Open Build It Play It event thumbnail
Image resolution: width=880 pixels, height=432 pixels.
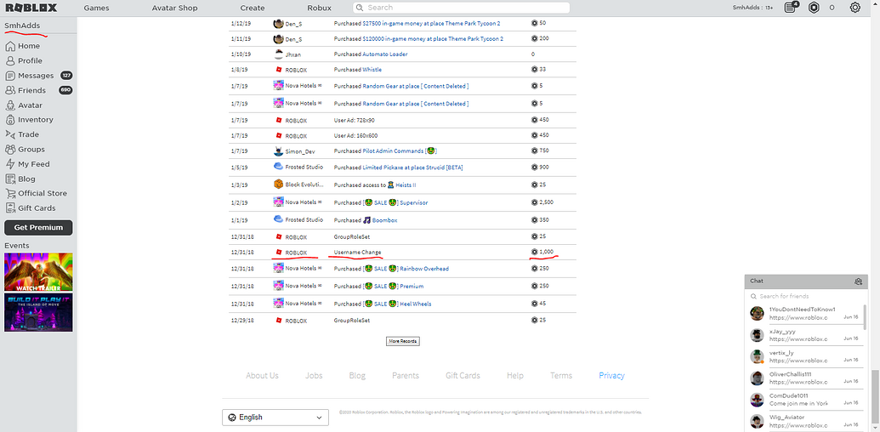(x=38, y=312)
